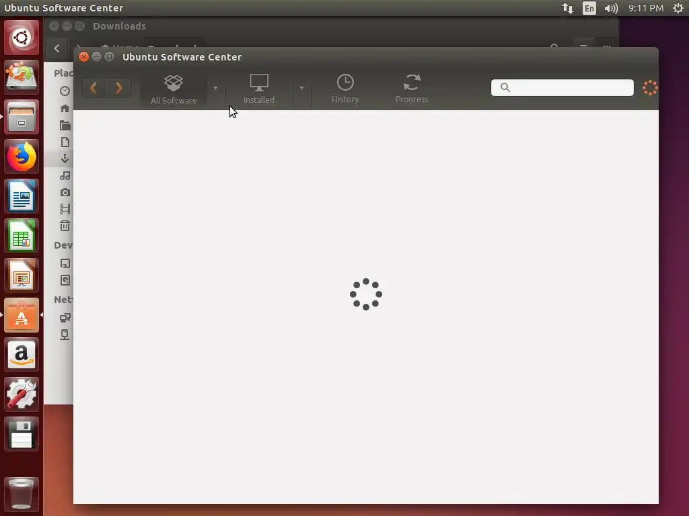The image size is (689, 516).
Task: Open the sound volume indicator
Action: pyautogui.click(x=611, y=8)
